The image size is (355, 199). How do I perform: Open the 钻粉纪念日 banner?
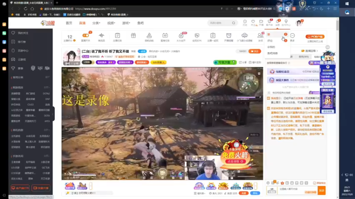tap(293, 72)
